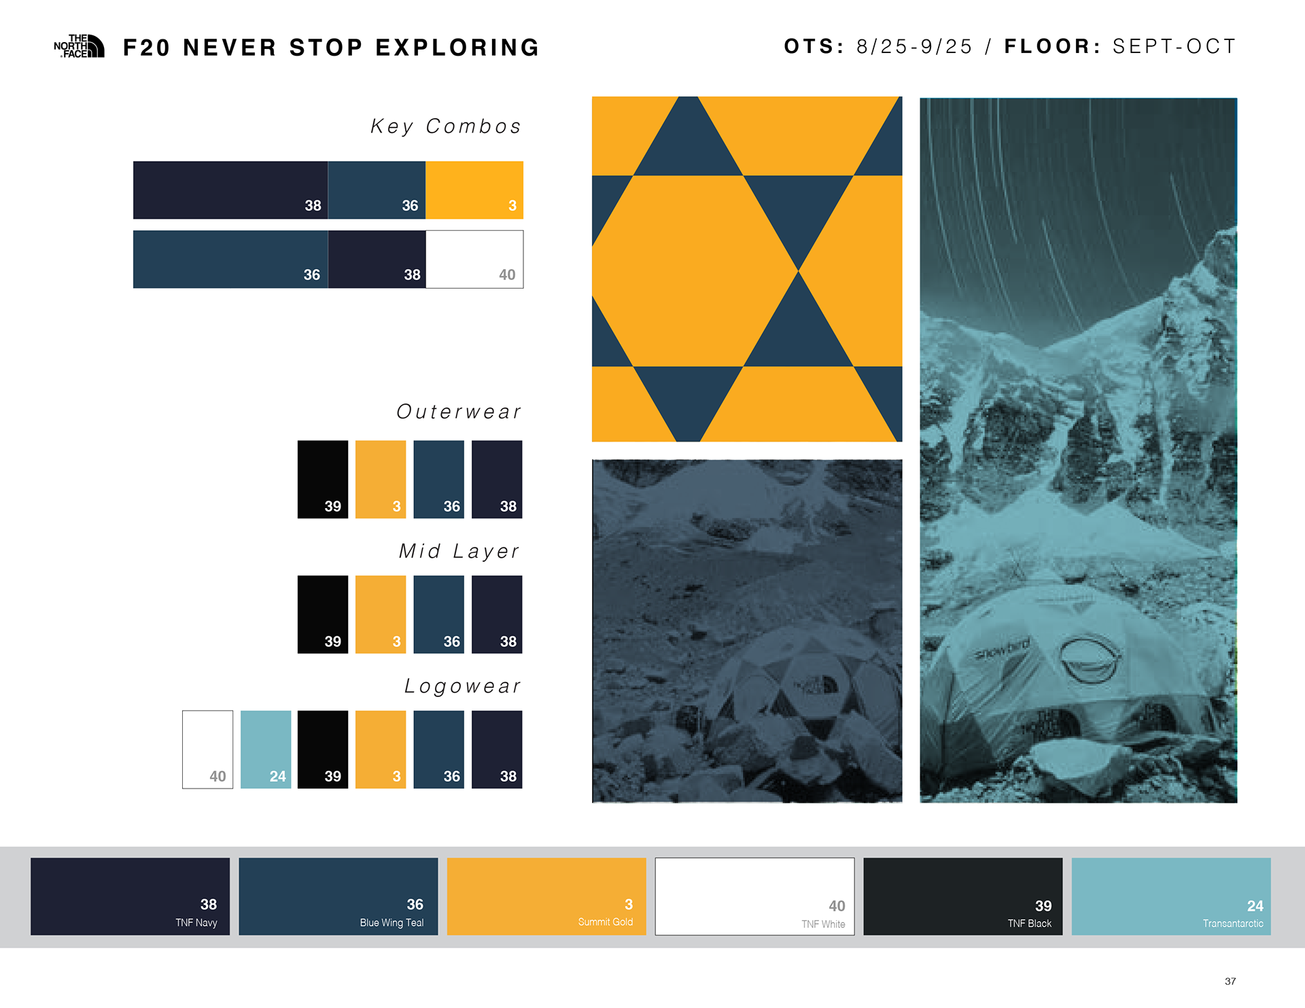Image resolution: width=1305 pixels, height=1008 pixels.
Task: Pick the teal 36 swatch under Logowear
Action: tap(439, 750)
